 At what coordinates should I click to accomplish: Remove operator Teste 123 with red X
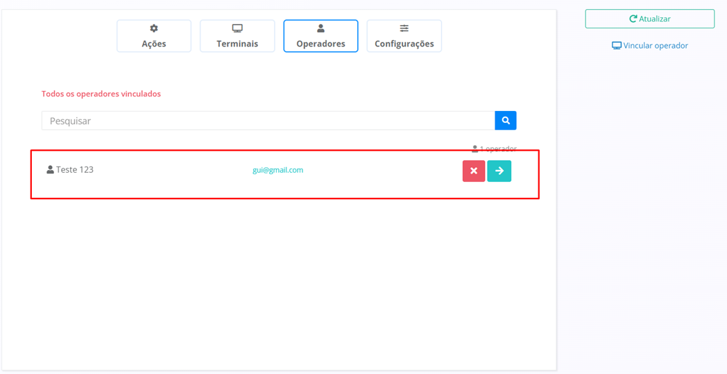click(474, 171)
